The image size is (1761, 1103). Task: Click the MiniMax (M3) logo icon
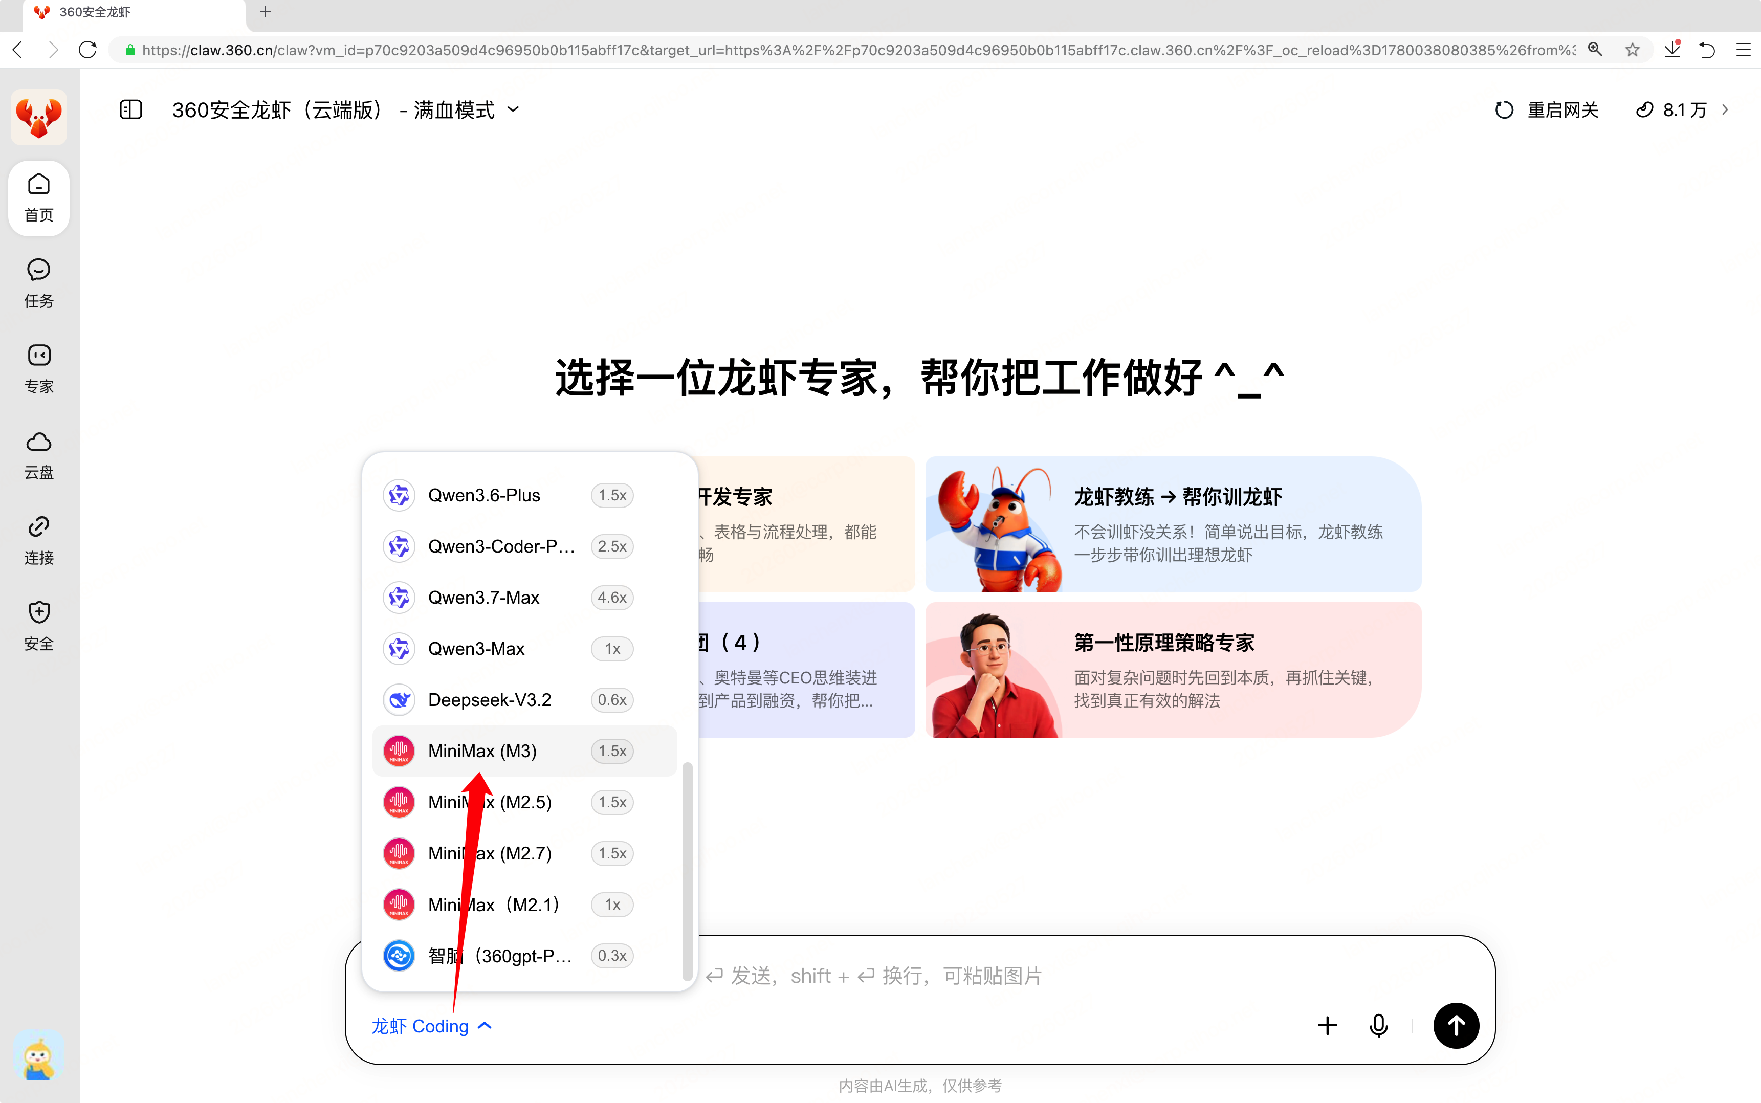coord(399,751)
